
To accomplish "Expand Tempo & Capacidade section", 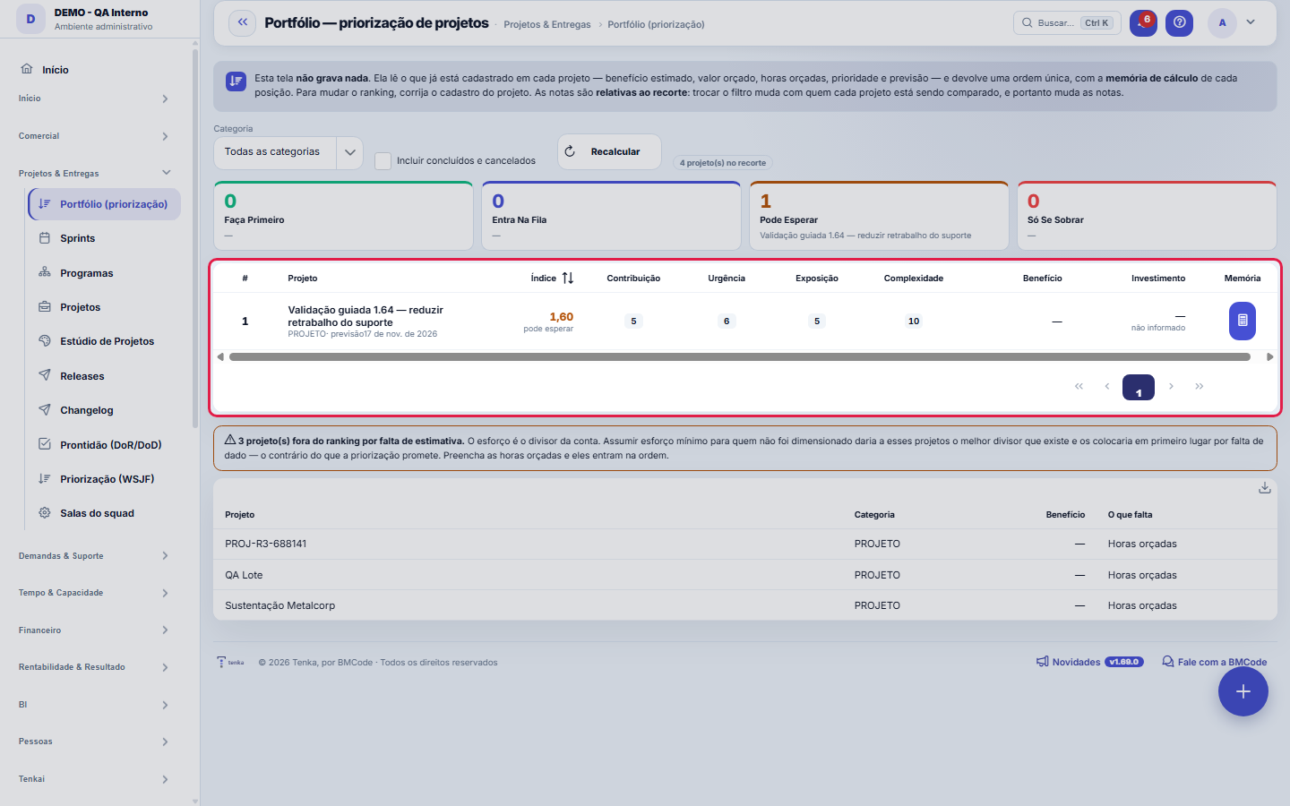I will coord(95,593).
